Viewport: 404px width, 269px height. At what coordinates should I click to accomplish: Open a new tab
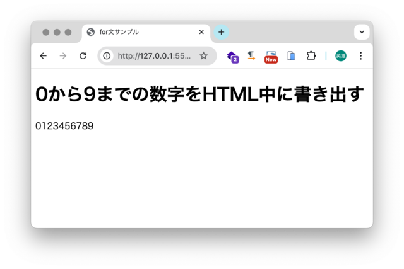pos(222,32)
